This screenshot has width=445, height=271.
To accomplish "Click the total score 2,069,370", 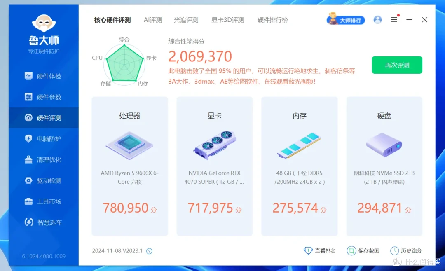I will click(x=200, y=56).
